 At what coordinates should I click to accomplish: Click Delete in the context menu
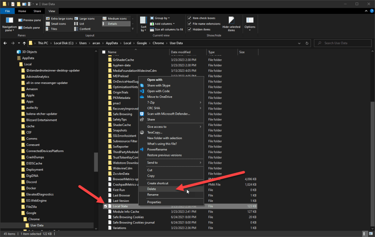coord(151,189)
